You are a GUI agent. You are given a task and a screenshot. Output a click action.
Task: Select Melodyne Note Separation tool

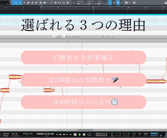[x=76, y=36]
